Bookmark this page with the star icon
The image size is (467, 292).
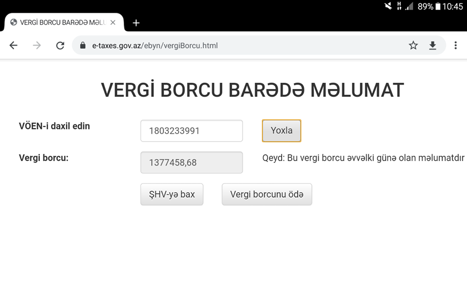point(413,45)
